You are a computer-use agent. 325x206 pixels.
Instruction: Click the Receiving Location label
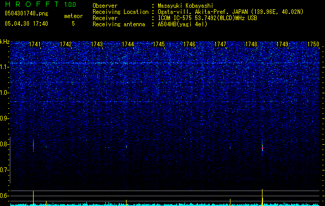click(120, 12)
